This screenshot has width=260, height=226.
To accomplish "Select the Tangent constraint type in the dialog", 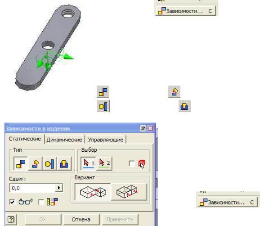I will coord(49,163).
